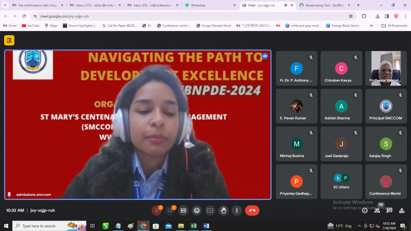
Task: Click the red Leave call button
Action: pyautogui.click(x=252, y=210)
